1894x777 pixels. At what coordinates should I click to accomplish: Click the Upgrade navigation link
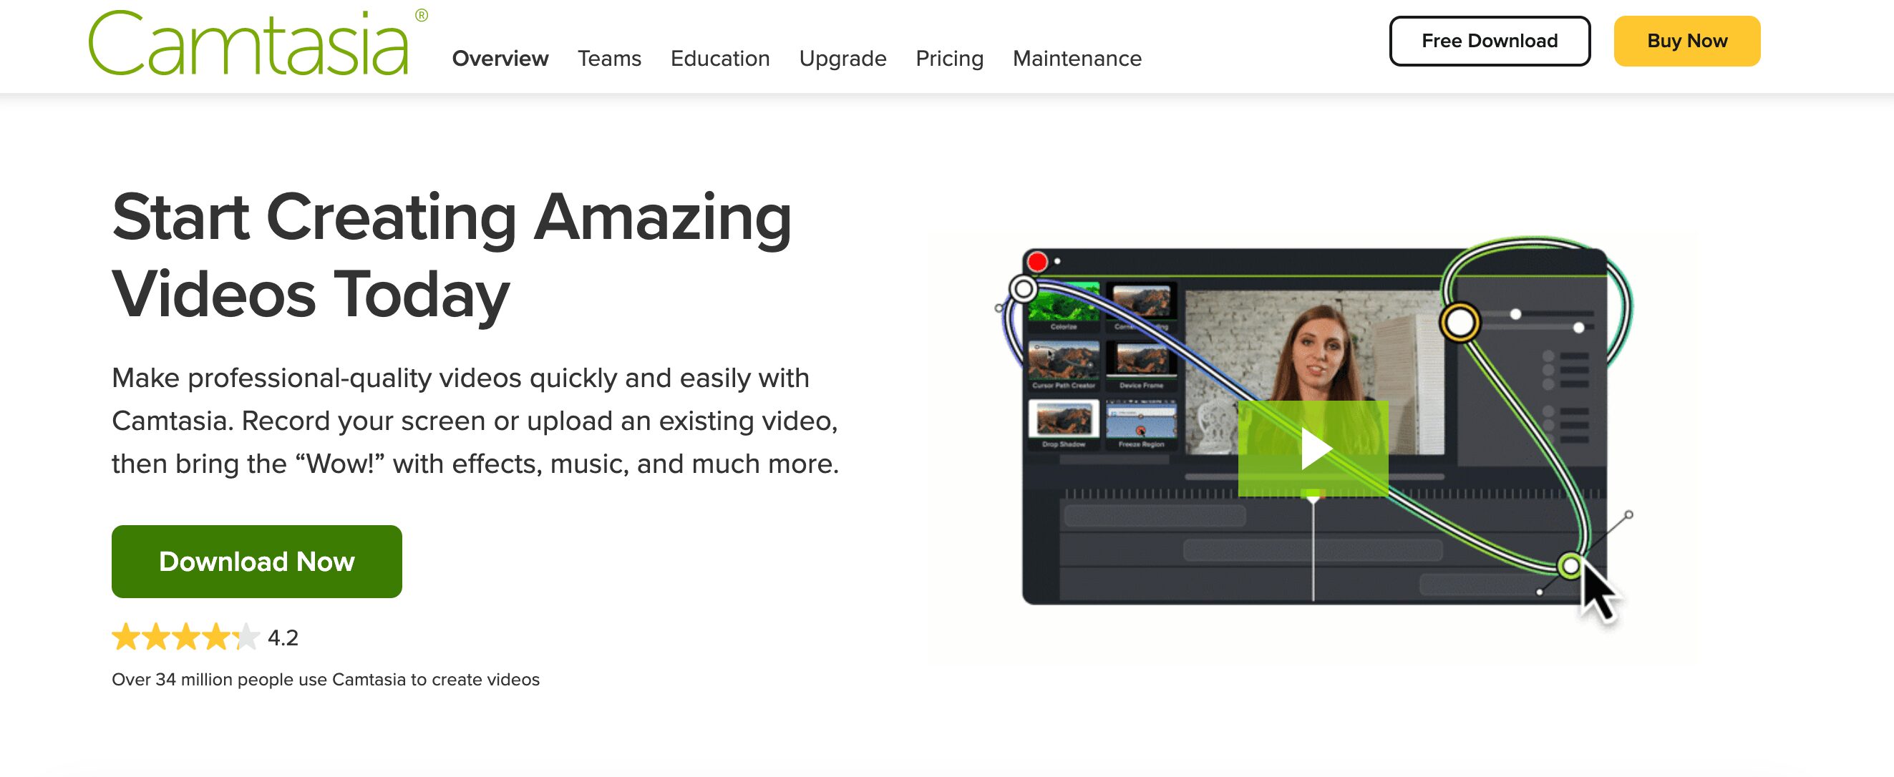pyautogui.click(x=842, y=58)
